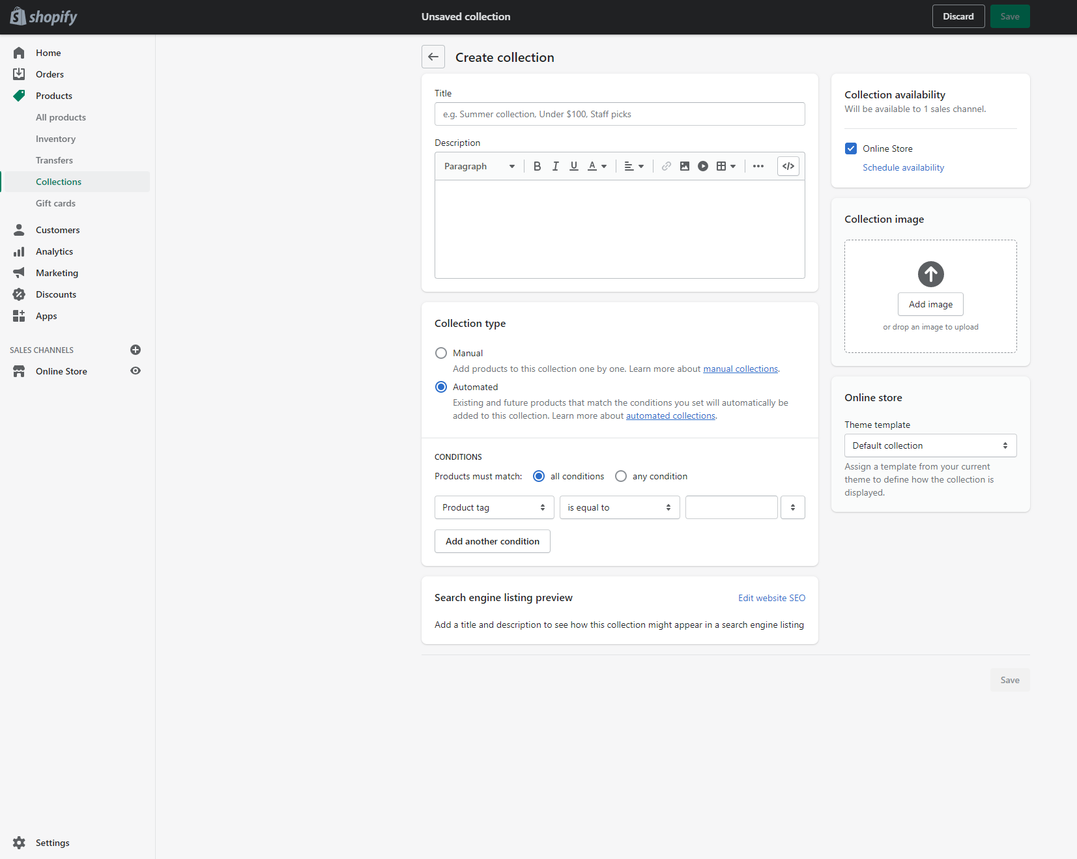Toggle italic text in description editor
The width and height of the screenshot is (1077, 859).
coord(555,166)
